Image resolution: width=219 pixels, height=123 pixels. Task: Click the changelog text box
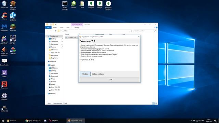point(109,57)
